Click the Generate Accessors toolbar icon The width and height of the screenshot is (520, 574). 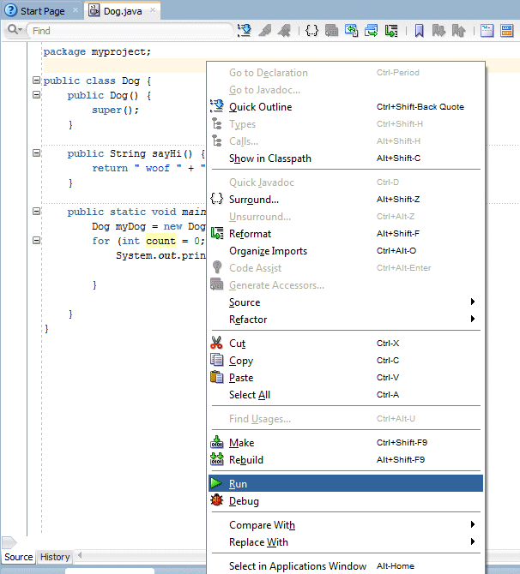point(331,30)
